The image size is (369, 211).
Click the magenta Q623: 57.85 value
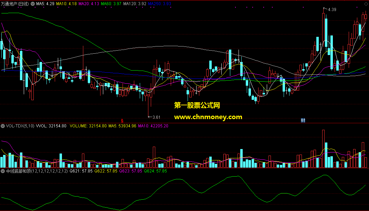(130, 171)
